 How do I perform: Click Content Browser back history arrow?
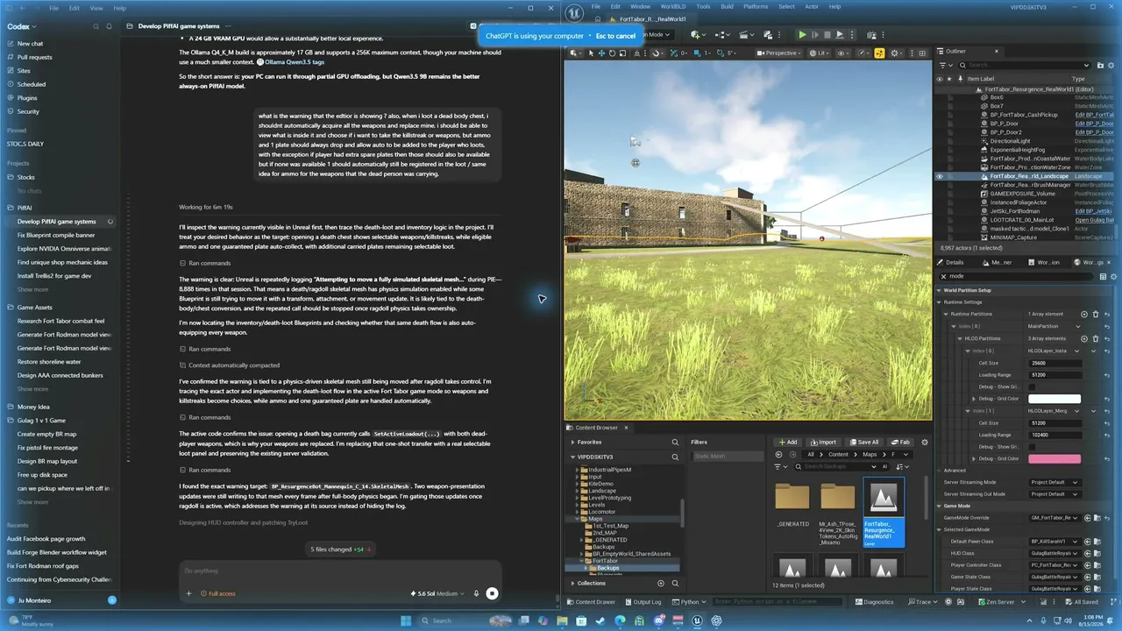pyautogui.click(x=779, y=455)
